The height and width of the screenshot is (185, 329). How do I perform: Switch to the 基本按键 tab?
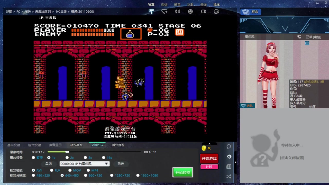(x=14, y=145)
